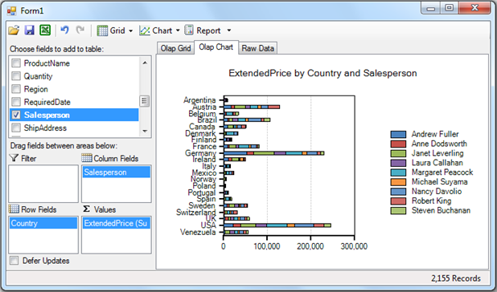Click the field list scroll up arrow
497x292 pixels.
pos(145,63)
